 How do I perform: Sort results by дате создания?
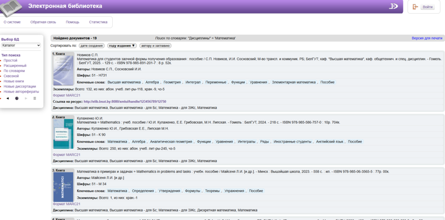pyautogui.click(x=91, y=45)
